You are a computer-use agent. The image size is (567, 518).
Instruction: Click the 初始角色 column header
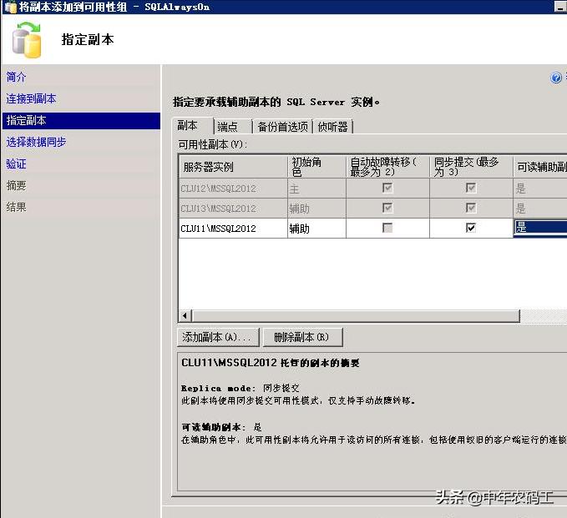coord(316,167)
